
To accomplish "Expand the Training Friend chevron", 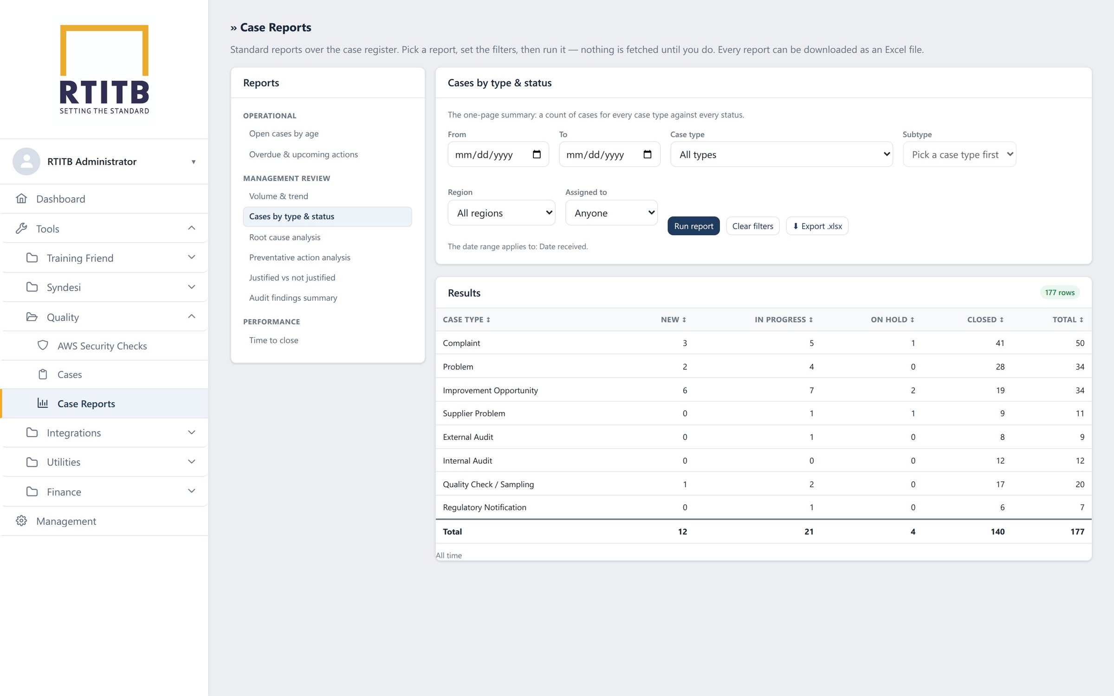I will (x=192, y=257).
